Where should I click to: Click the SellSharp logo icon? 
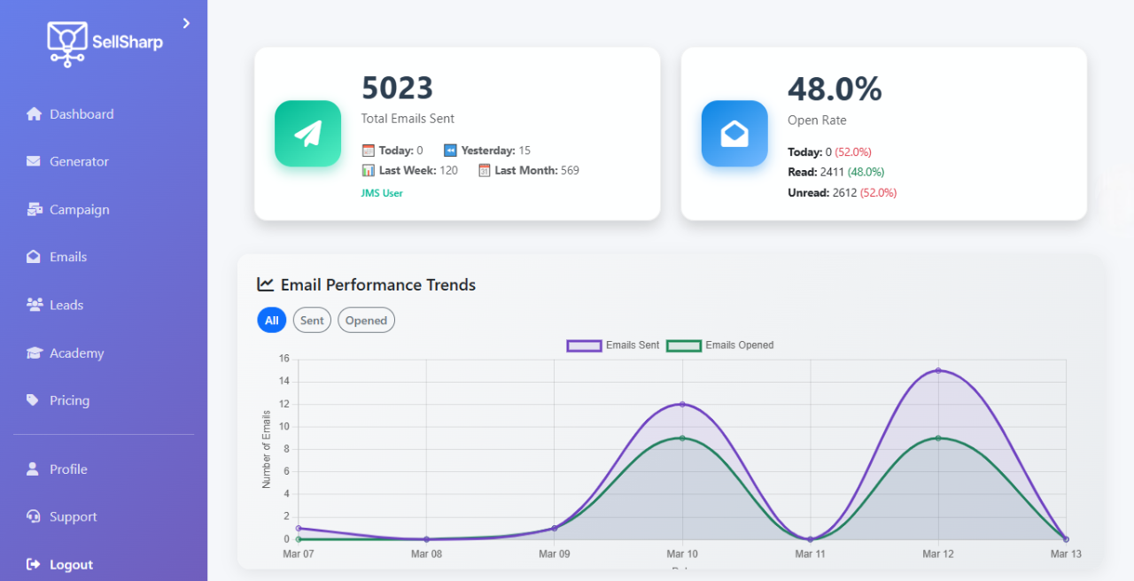(x=67, y=43)
